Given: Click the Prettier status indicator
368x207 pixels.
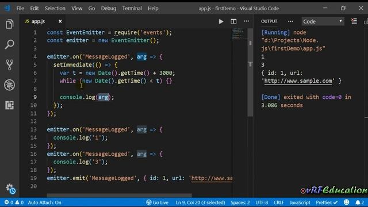Looking at the screenshot, I should click(327, 202).
